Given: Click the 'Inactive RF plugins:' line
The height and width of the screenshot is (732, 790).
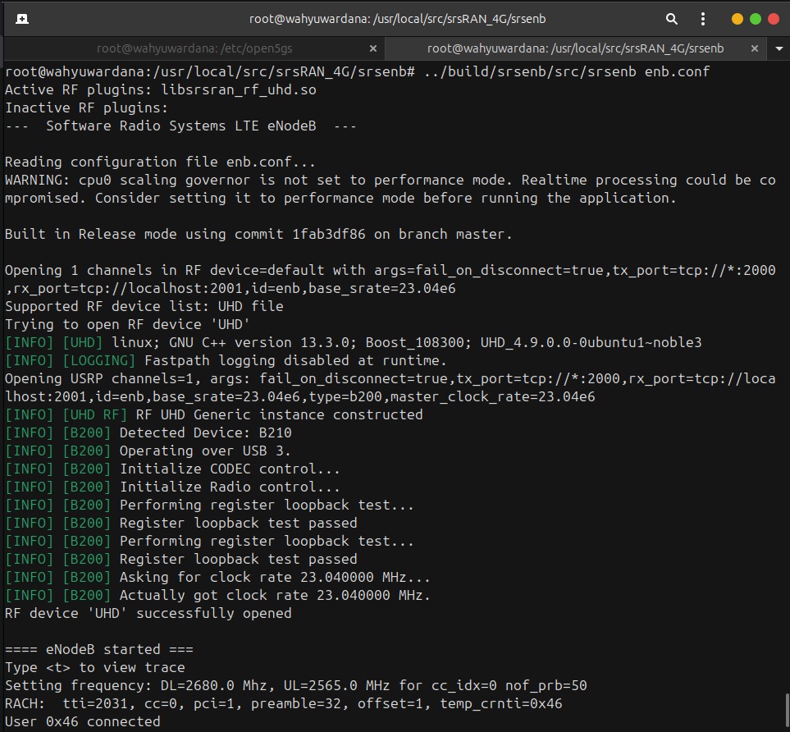Looking at the screenshot, I should tap(86, 108).
